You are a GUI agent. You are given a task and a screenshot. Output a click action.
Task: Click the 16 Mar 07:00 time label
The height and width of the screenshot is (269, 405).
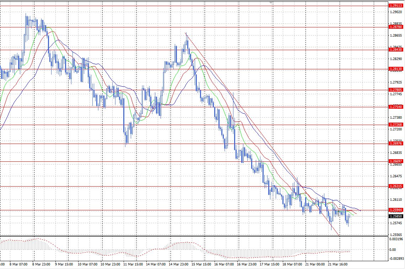[x=224, y=264]
